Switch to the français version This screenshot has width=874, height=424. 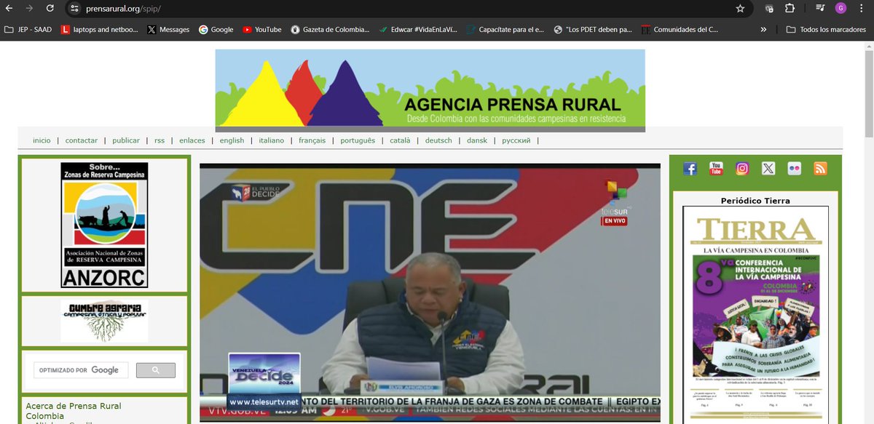312,140
